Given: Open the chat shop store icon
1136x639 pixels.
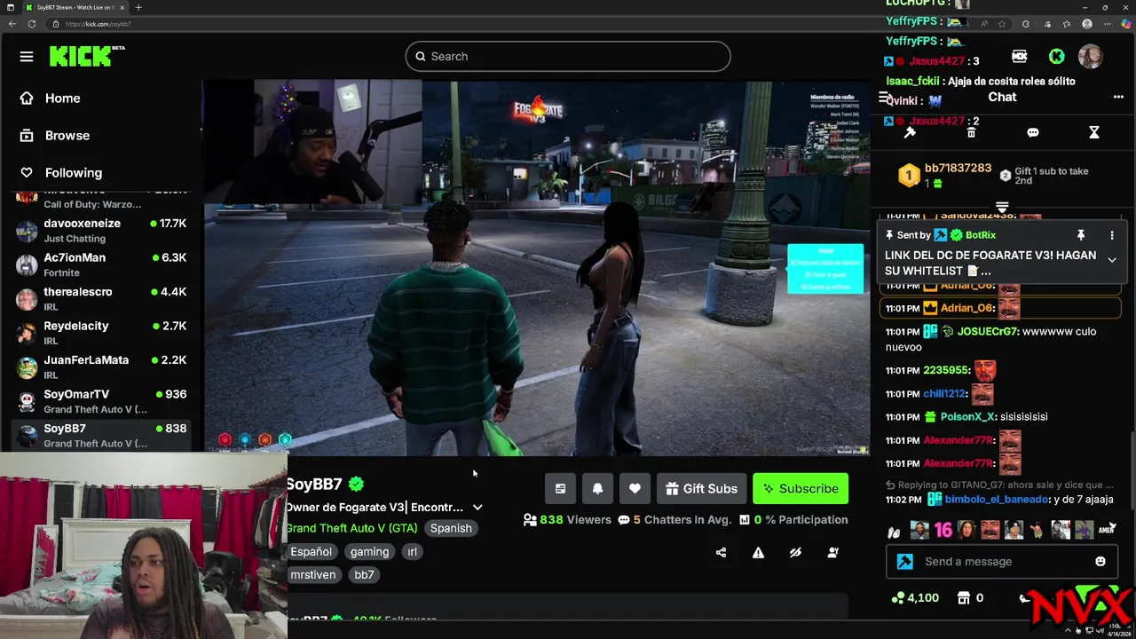Looking at the screenshot, I should pos(964,598).
